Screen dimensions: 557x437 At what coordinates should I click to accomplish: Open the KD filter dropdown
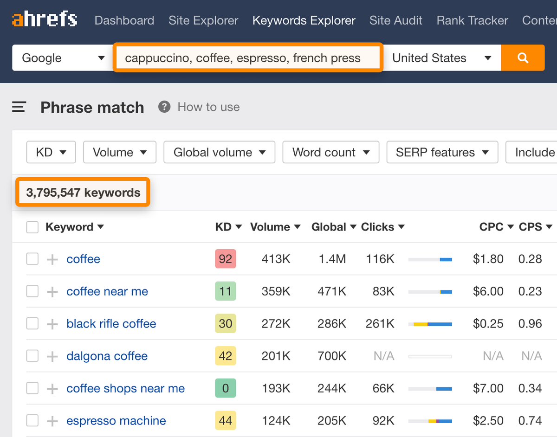pos(51,153)
